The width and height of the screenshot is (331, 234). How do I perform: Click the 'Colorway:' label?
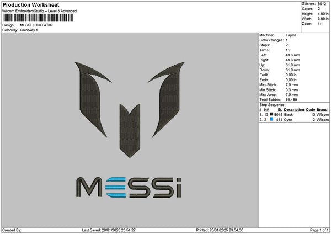point(10,30)
